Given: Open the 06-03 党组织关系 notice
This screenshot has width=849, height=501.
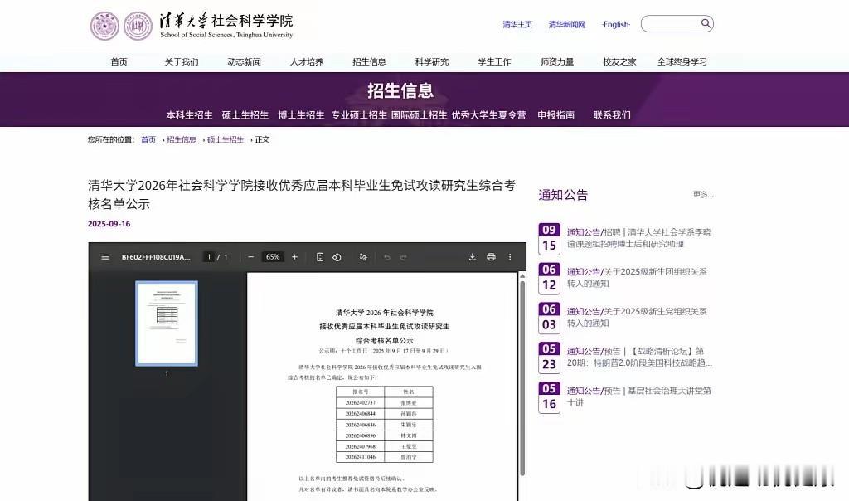Looking at the screenshot, I should [637, 317].
